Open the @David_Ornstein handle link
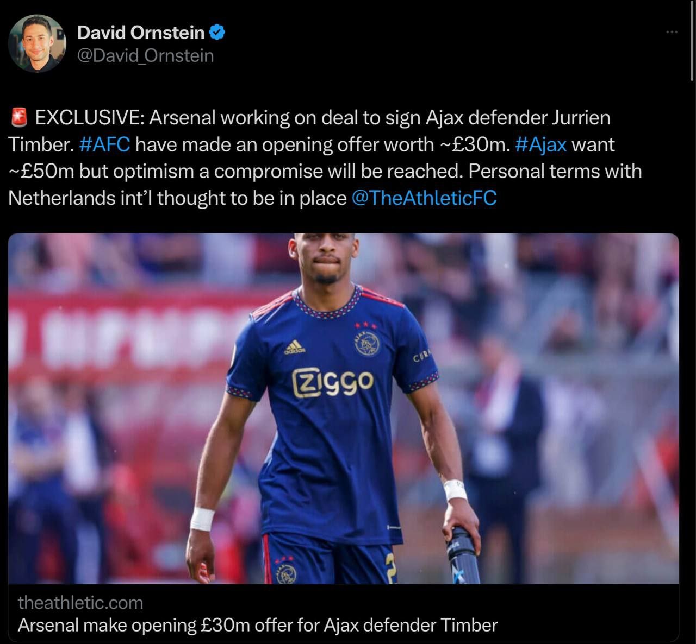Image resolution: width=696 pixels, height=644 pixels. click(x=145, y=55)
